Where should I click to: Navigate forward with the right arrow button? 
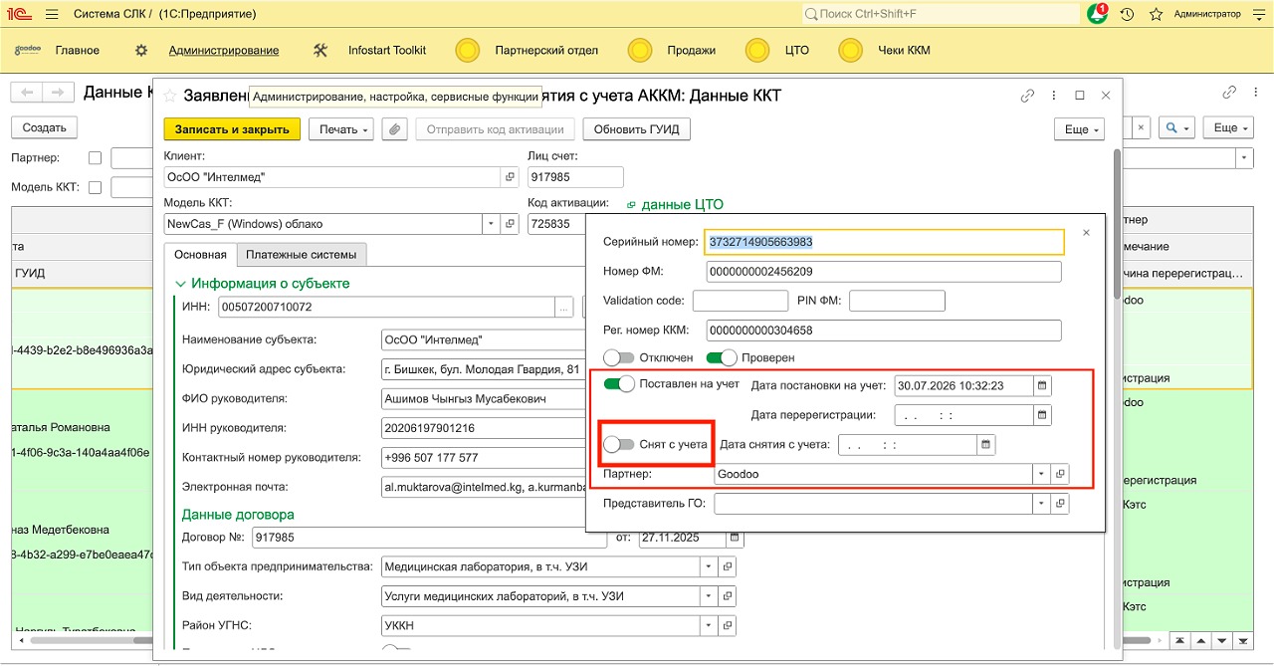pyautogui.click(x=58, y=93)
